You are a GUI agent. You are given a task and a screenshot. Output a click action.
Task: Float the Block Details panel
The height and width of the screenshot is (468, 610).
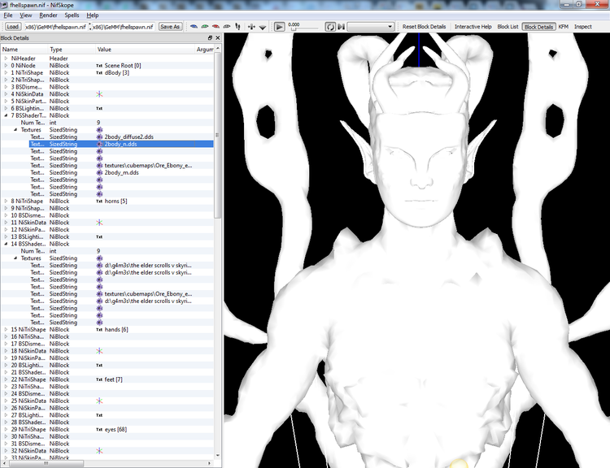click(210, 37)
